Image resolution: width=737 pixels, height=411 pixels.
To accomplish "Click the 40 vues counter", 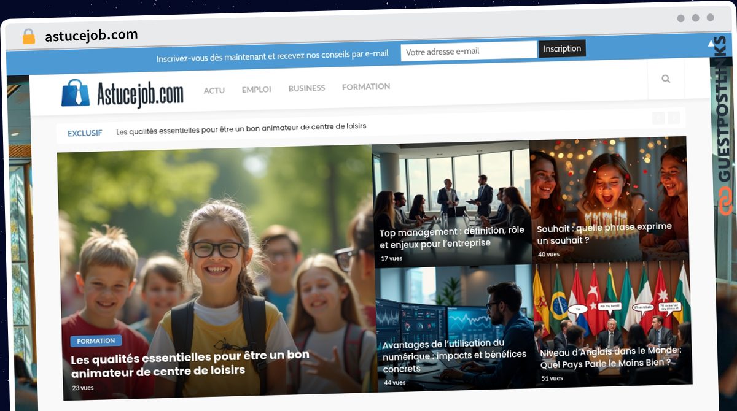I will pos(548,255).
